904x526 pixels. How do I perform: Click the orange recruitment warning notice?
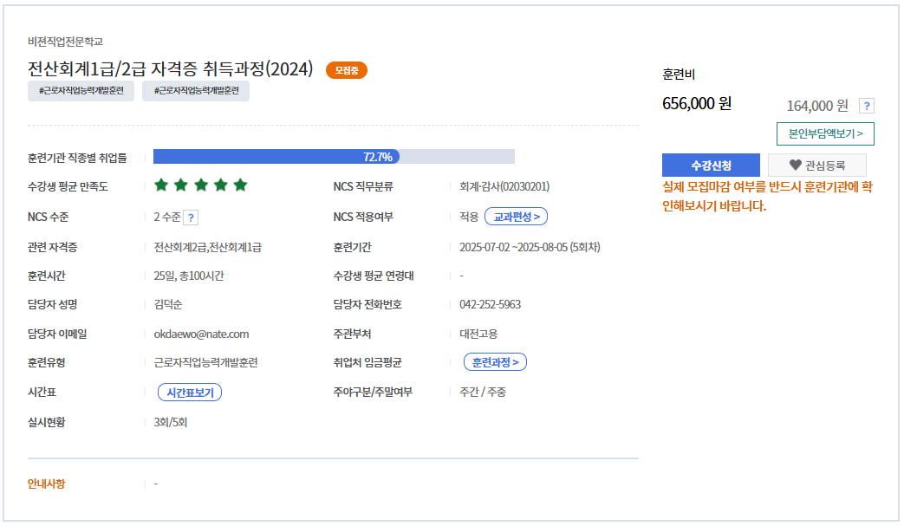[x=767, y=196]
